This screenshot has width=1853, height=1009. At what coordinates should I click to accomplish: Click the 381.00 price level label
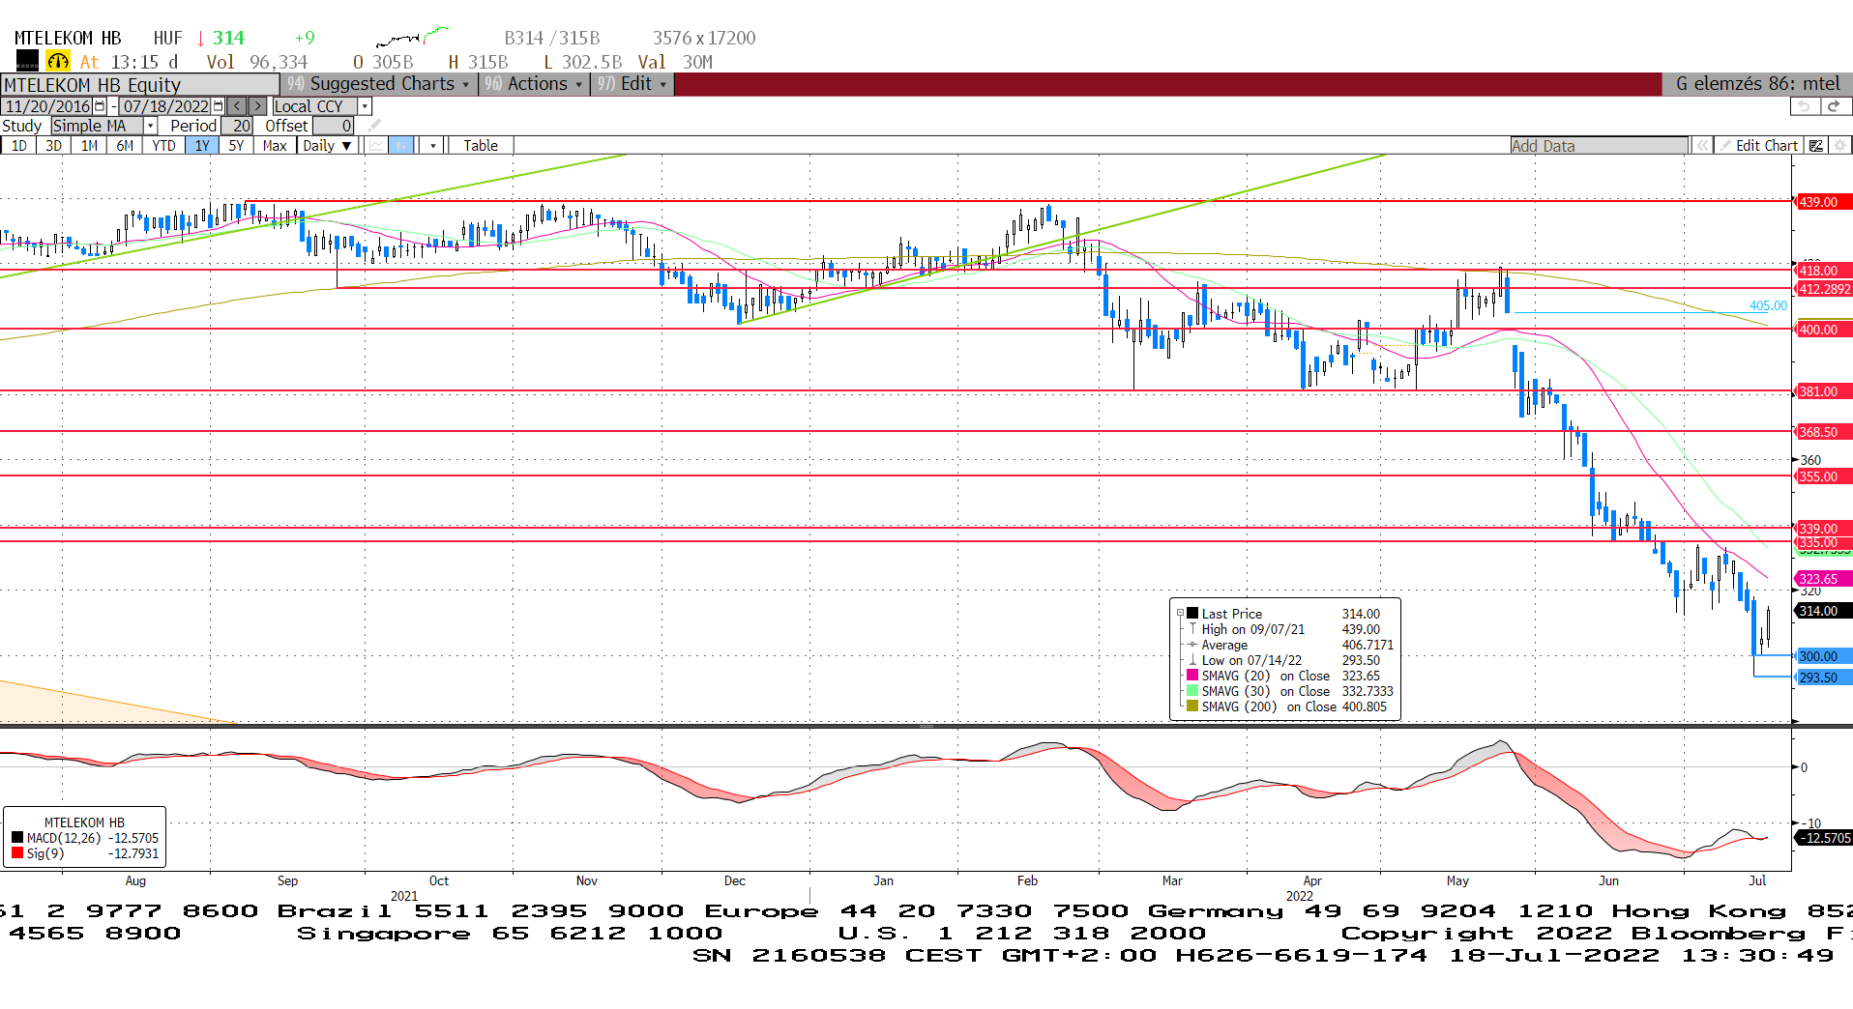[1824, 391]
